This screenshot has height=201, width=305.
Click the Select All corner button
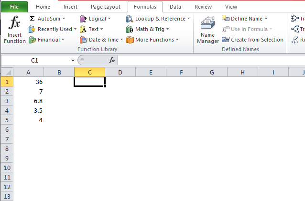tap(7, 72)
